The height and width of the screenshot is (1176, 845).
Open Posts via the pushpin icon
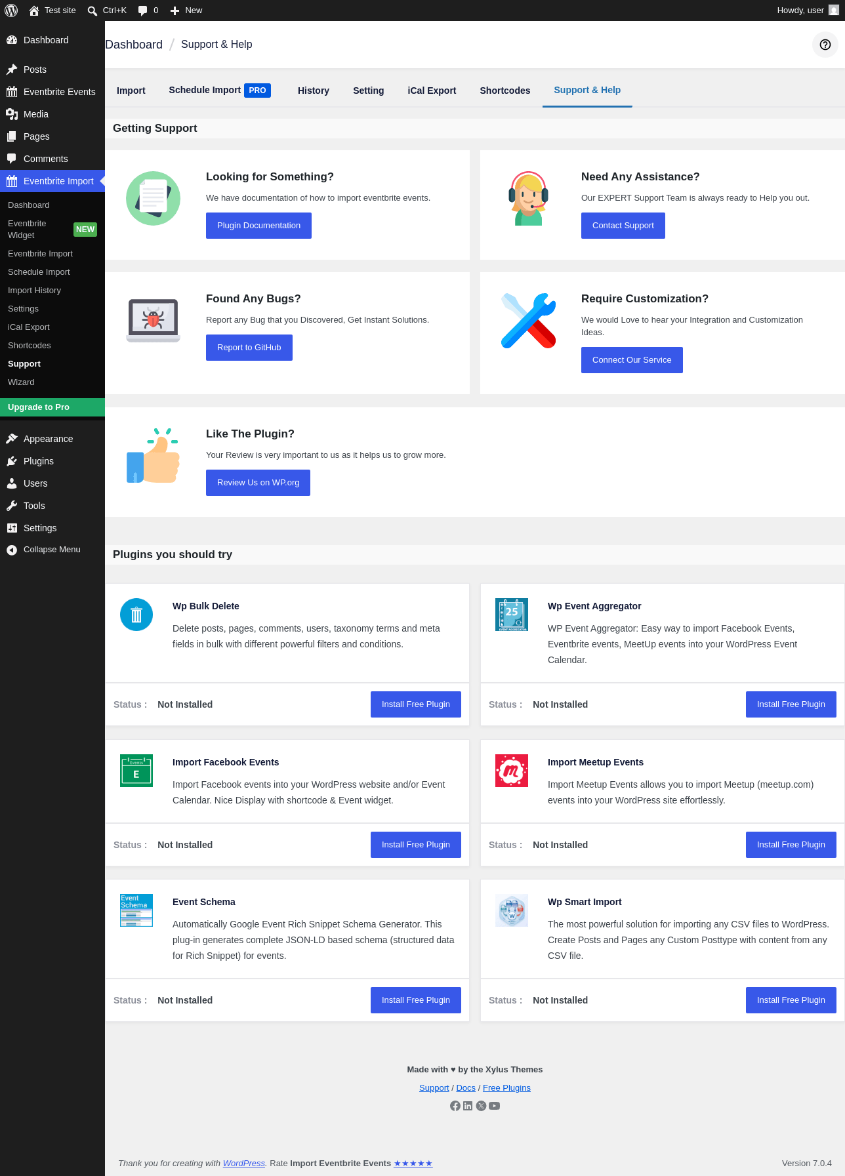tap(12, 70)
